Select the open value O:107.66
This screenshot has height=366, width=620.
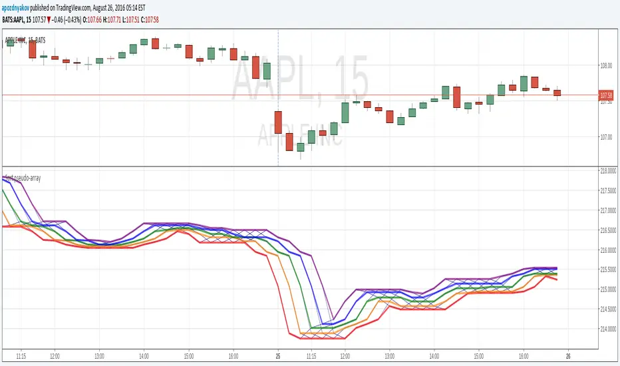coord(92,20)
